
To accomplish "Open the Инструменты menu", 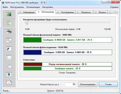I will coord(17,7).
